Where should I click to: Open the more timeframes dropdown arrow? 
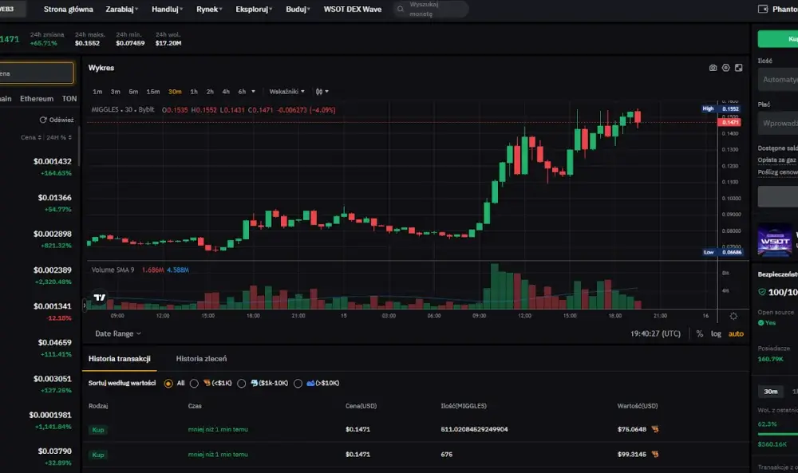tap(254, 92)
